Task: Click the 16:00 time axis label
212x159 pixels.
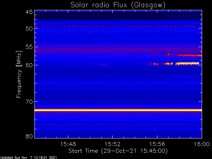Action: pos(202,144)
